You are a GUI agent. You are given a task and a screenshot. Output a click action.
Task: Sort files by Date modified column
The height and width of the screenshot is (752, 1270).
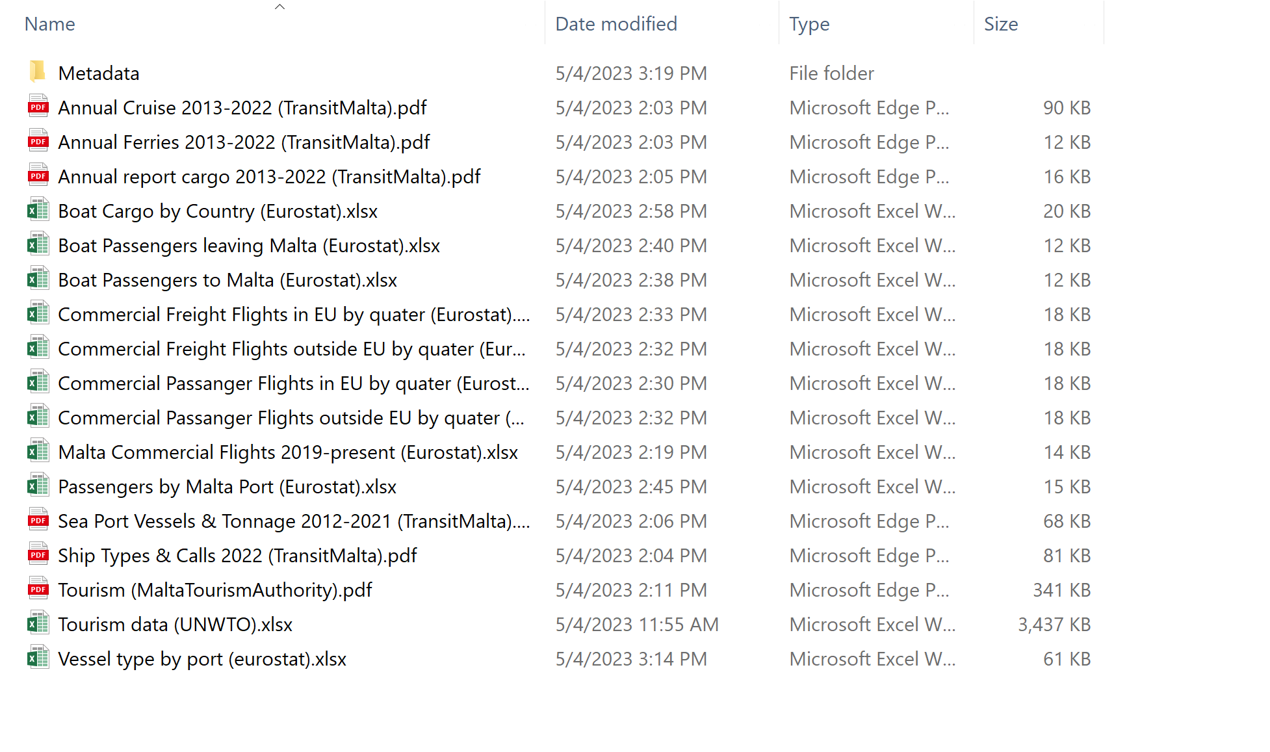[x=616, y=24]
